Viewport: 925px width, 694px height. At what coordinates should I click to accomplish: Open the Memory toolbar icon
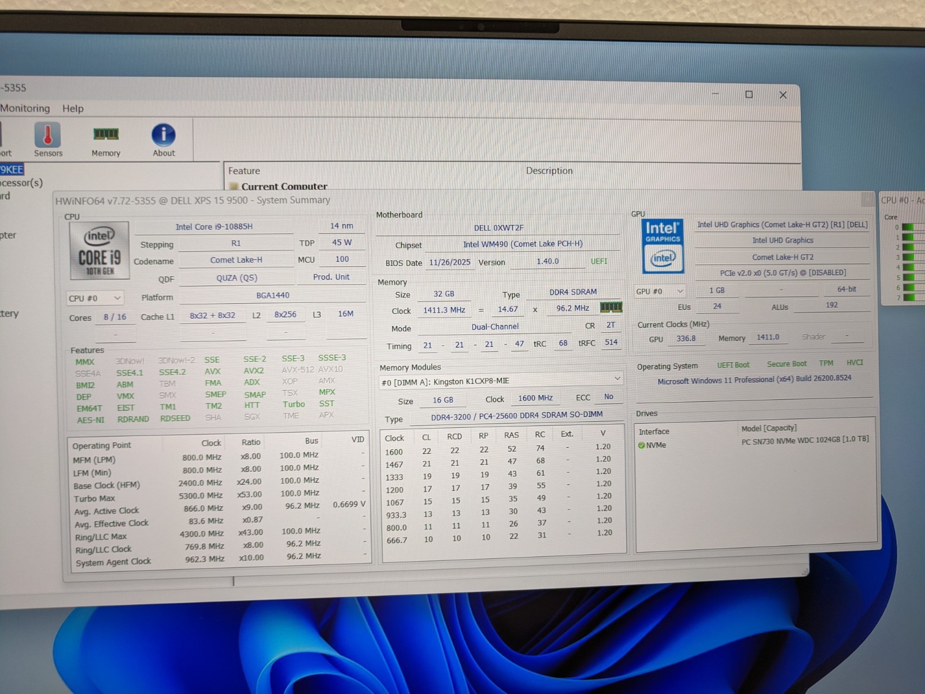click(x=106, y=141)
